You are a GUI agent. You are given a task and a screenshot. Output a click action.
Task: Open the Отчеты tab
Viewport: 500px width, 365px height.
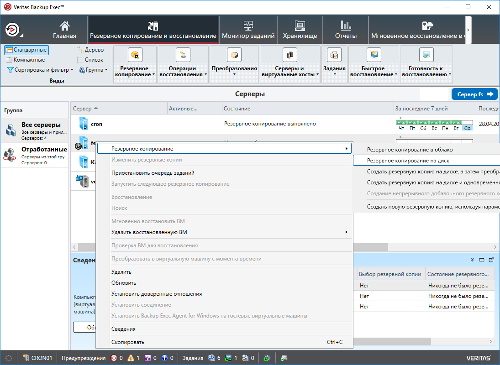click(x=346, y=30)
